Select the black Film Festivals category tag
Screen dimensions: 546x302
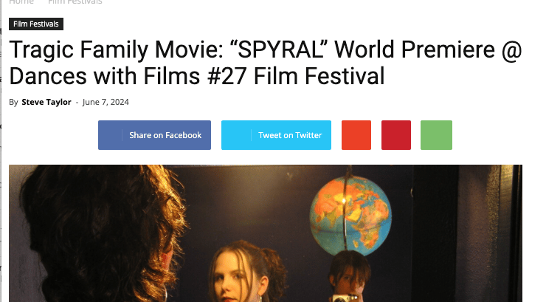[36, 24]
